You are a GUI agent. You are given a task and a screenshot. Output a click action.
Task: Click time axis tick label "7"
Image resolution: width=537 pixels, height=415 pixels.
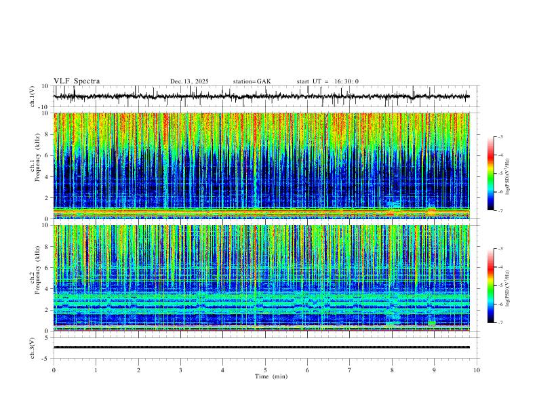tap(350, 370)
